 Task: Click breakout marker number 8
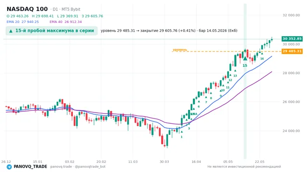(x=211, y=98)
